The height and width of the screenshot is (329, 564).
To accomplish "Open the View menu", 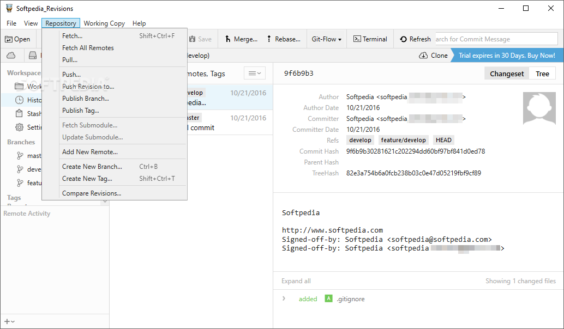I will click(x=31, y=23).
